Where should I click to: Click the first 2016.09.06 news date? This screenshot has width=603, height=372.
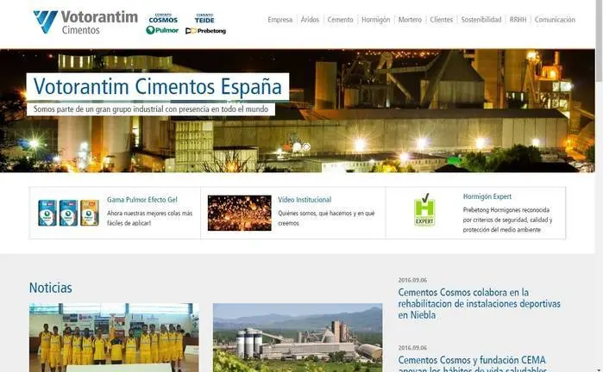412,280
